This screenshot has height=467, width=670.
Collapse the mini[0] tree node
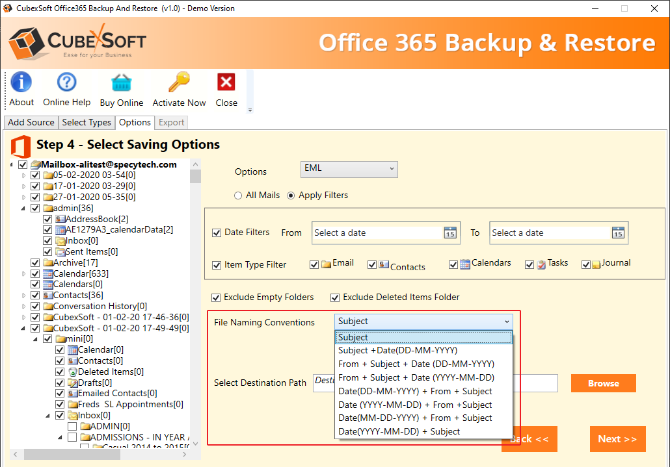36,339
